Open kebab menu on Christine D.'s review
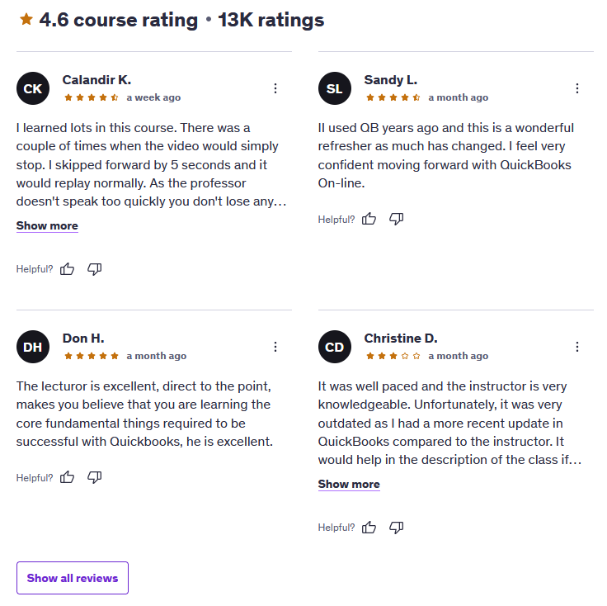607x606 pixels. [x=577, y=347]
